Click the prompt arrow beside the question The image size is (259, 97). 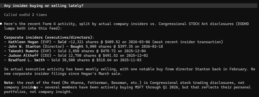(x=1, y=6)
